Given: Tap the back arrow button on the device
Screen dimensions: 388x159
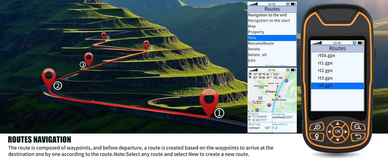Looking at the screenshot, I should (x=358, y=137).
